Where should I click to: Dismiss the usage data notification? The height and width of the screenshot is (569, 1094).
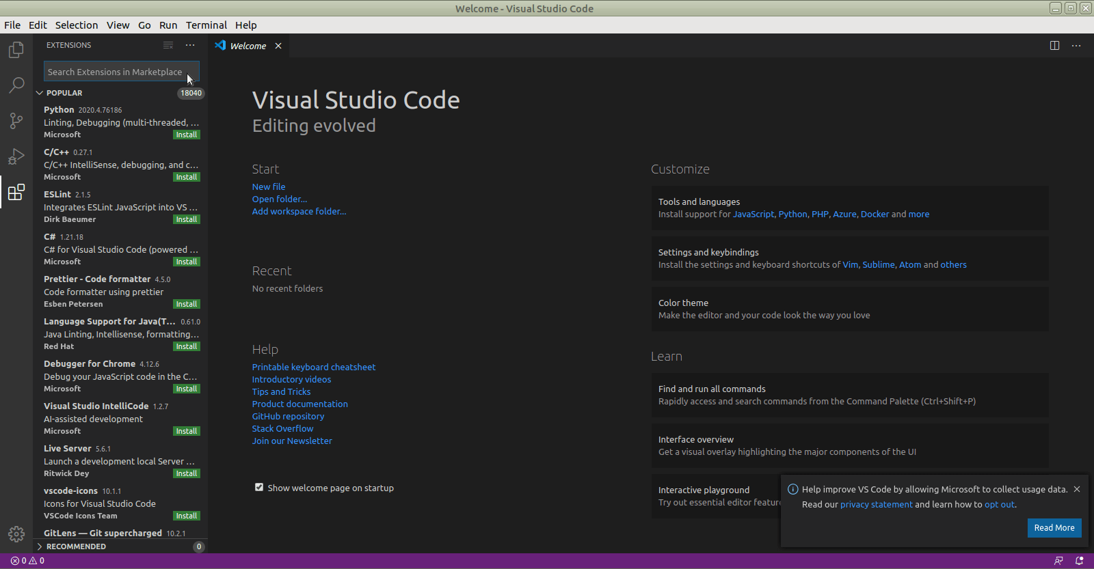click(1077, 489)
